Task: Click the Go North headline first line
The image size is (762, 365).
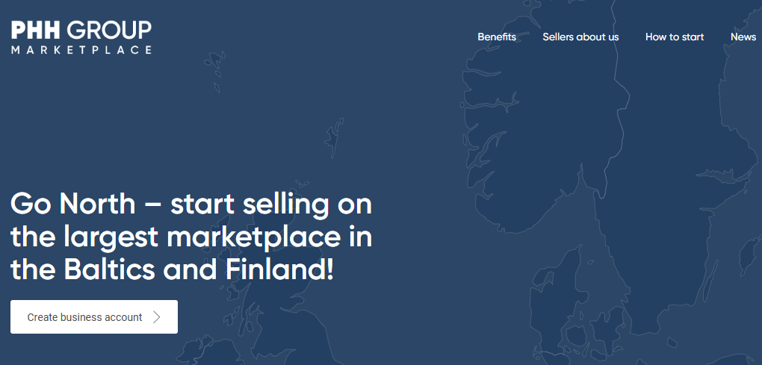Action: tap(191, 205)
